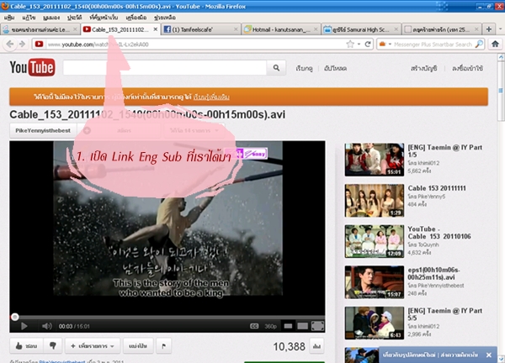Mute the video volume speaker icon

point(46,326)
